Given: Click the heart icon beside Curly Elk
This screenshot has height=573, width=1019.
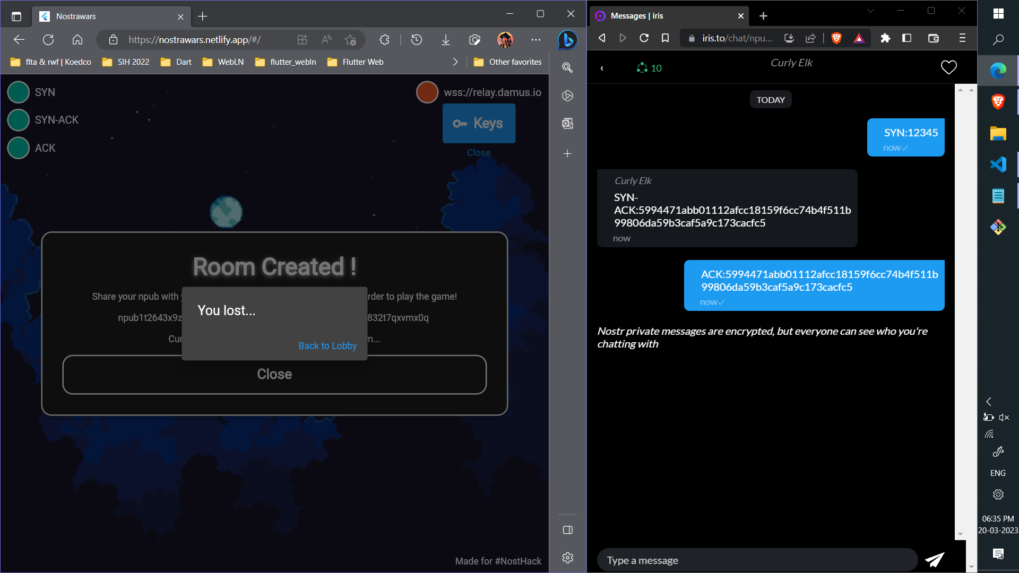Looking at the screenshot, I should [948, 67].
